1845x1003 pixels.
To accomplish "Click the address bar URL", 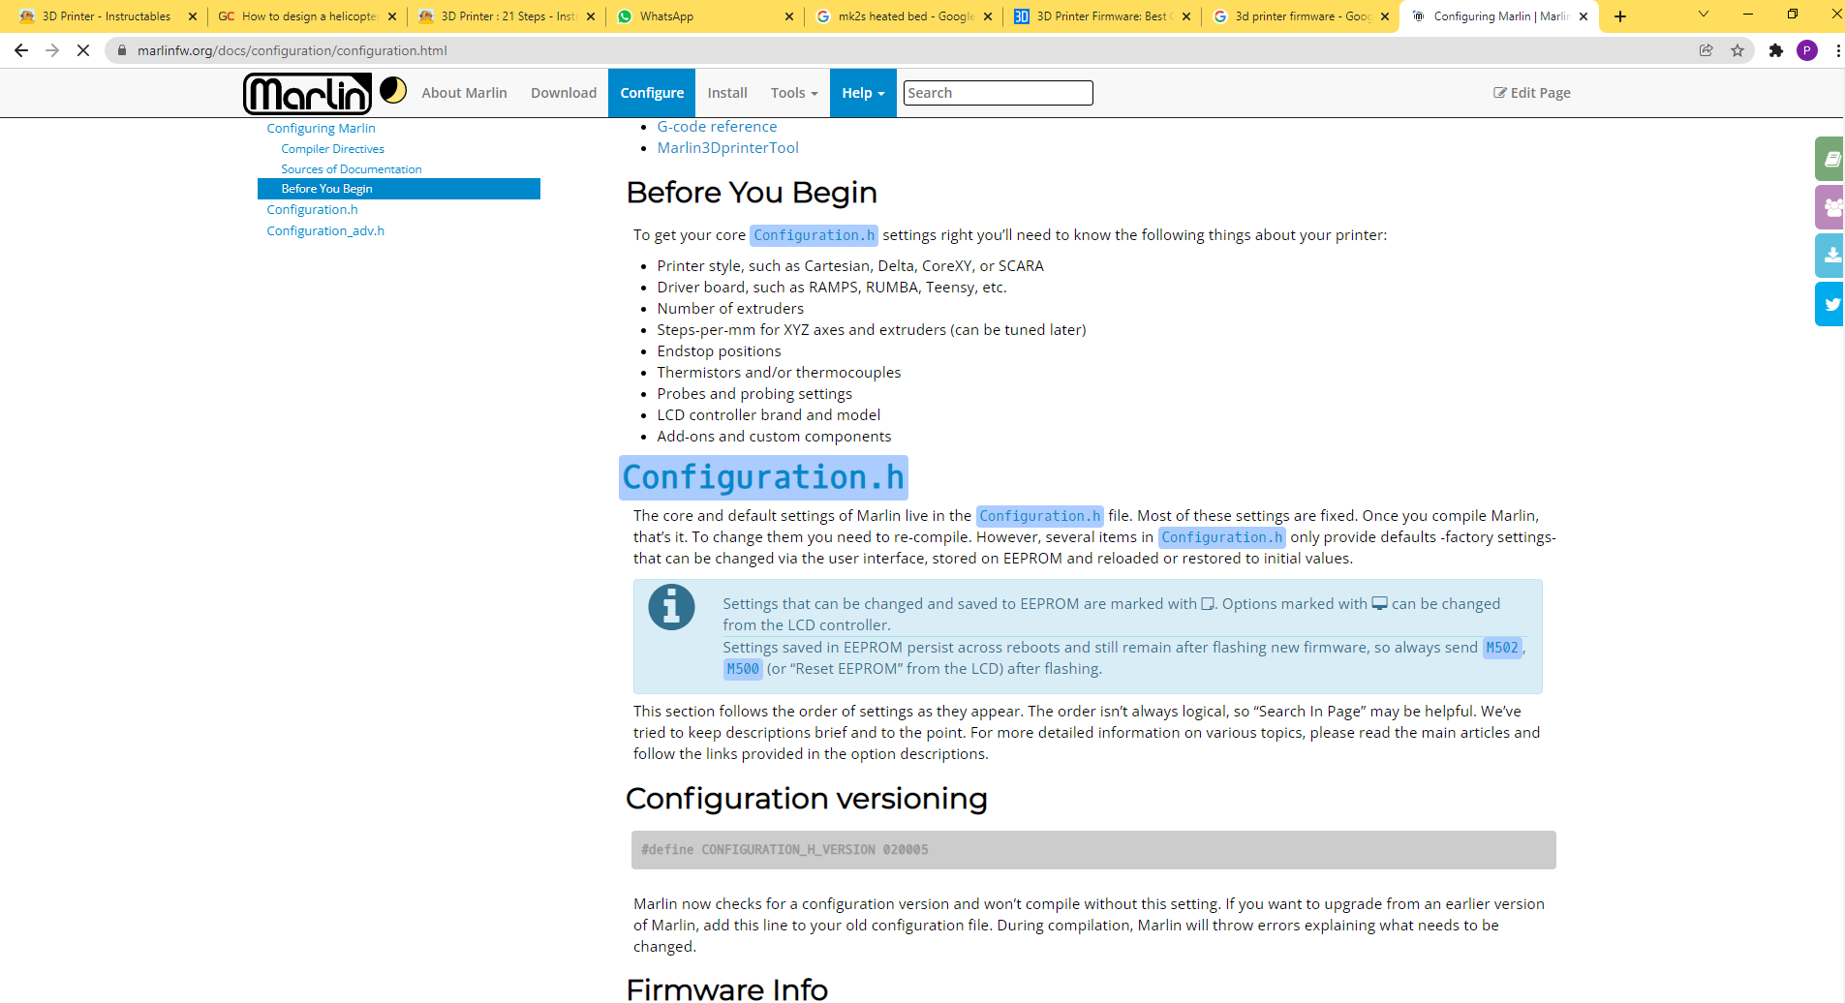I will (x=292, y=50).
